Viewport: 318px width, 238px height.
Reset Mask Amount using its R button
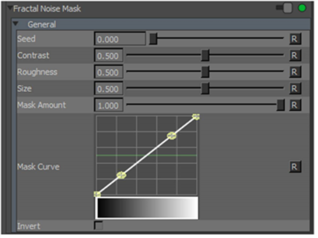click(x=294, y=105)
